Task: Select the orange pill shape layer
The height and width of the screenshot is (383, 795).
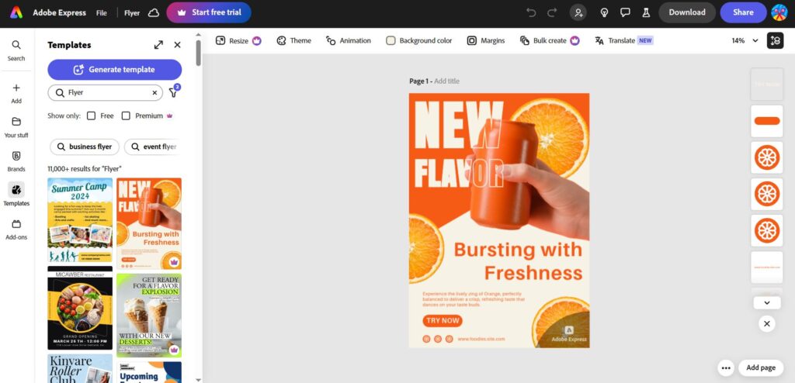Action: pos(766,121)
